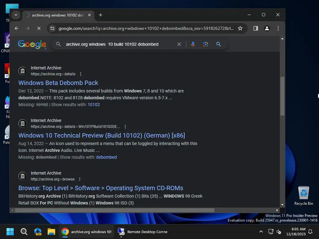This screenshot has width=319, height=239.
Task: Click Internet Archive favicon of first result
Action: click(22, 71)
